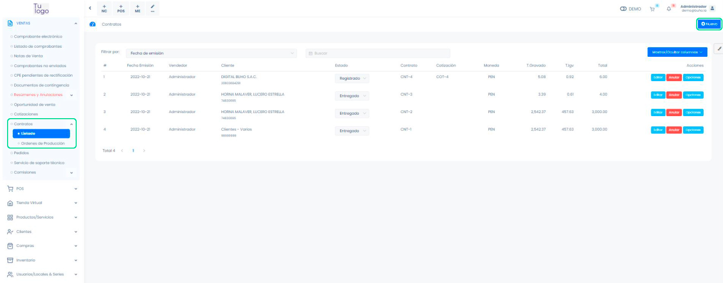Click the pencil edit shortcuts icon
The image size is (723, 283).
[x=152, y=8]
